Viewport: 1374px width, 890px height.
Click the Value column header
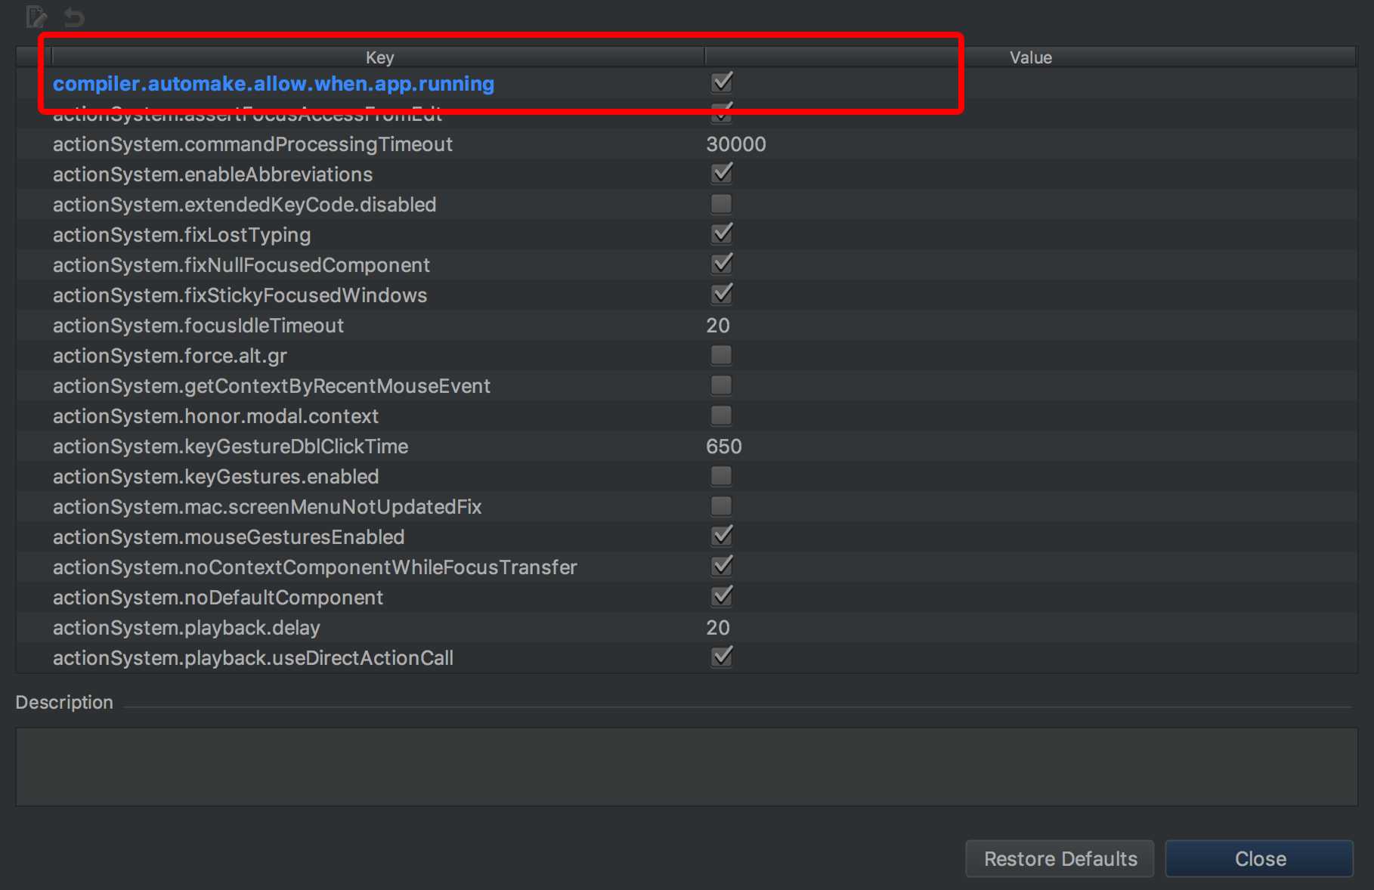tap(1031, 57)
